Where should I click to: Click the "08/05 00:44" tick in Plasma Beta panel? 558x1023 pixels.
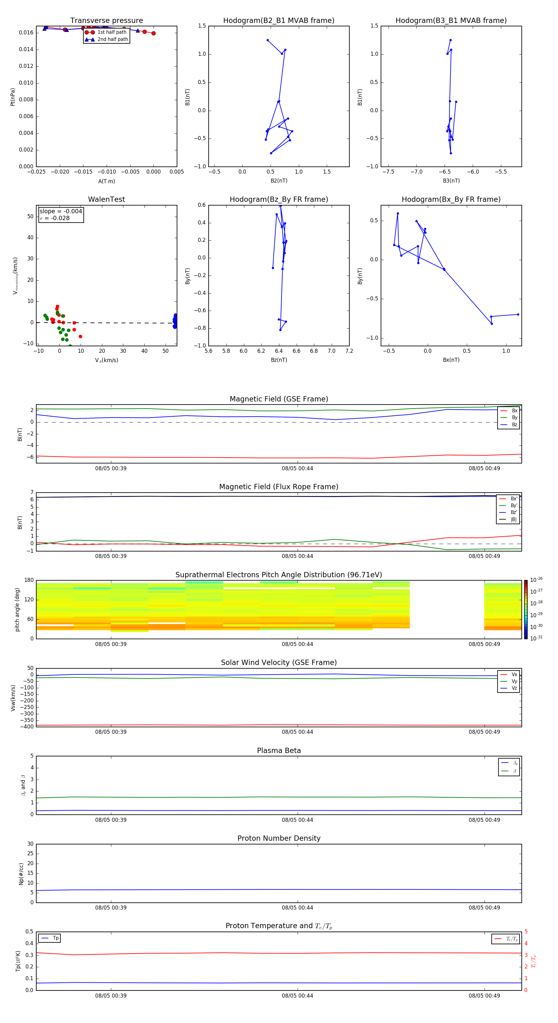pos(298,820)
